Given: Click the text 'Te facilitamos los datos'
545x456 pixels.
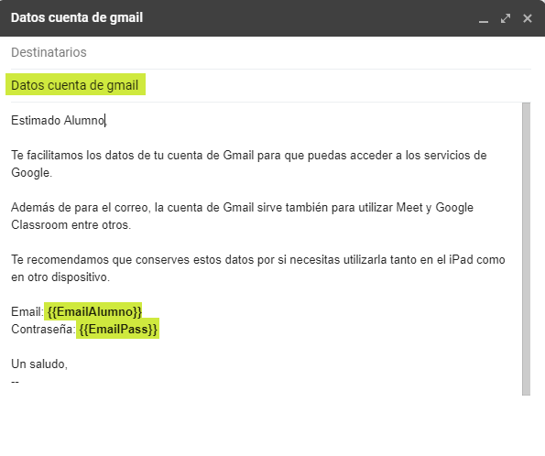Looking at the screenshot, I should pyautogui.click(x=72, y=155).
